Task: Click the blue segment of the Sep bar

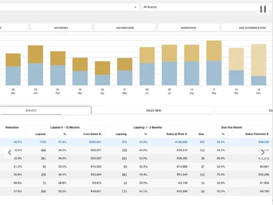Action: [214, 73]
